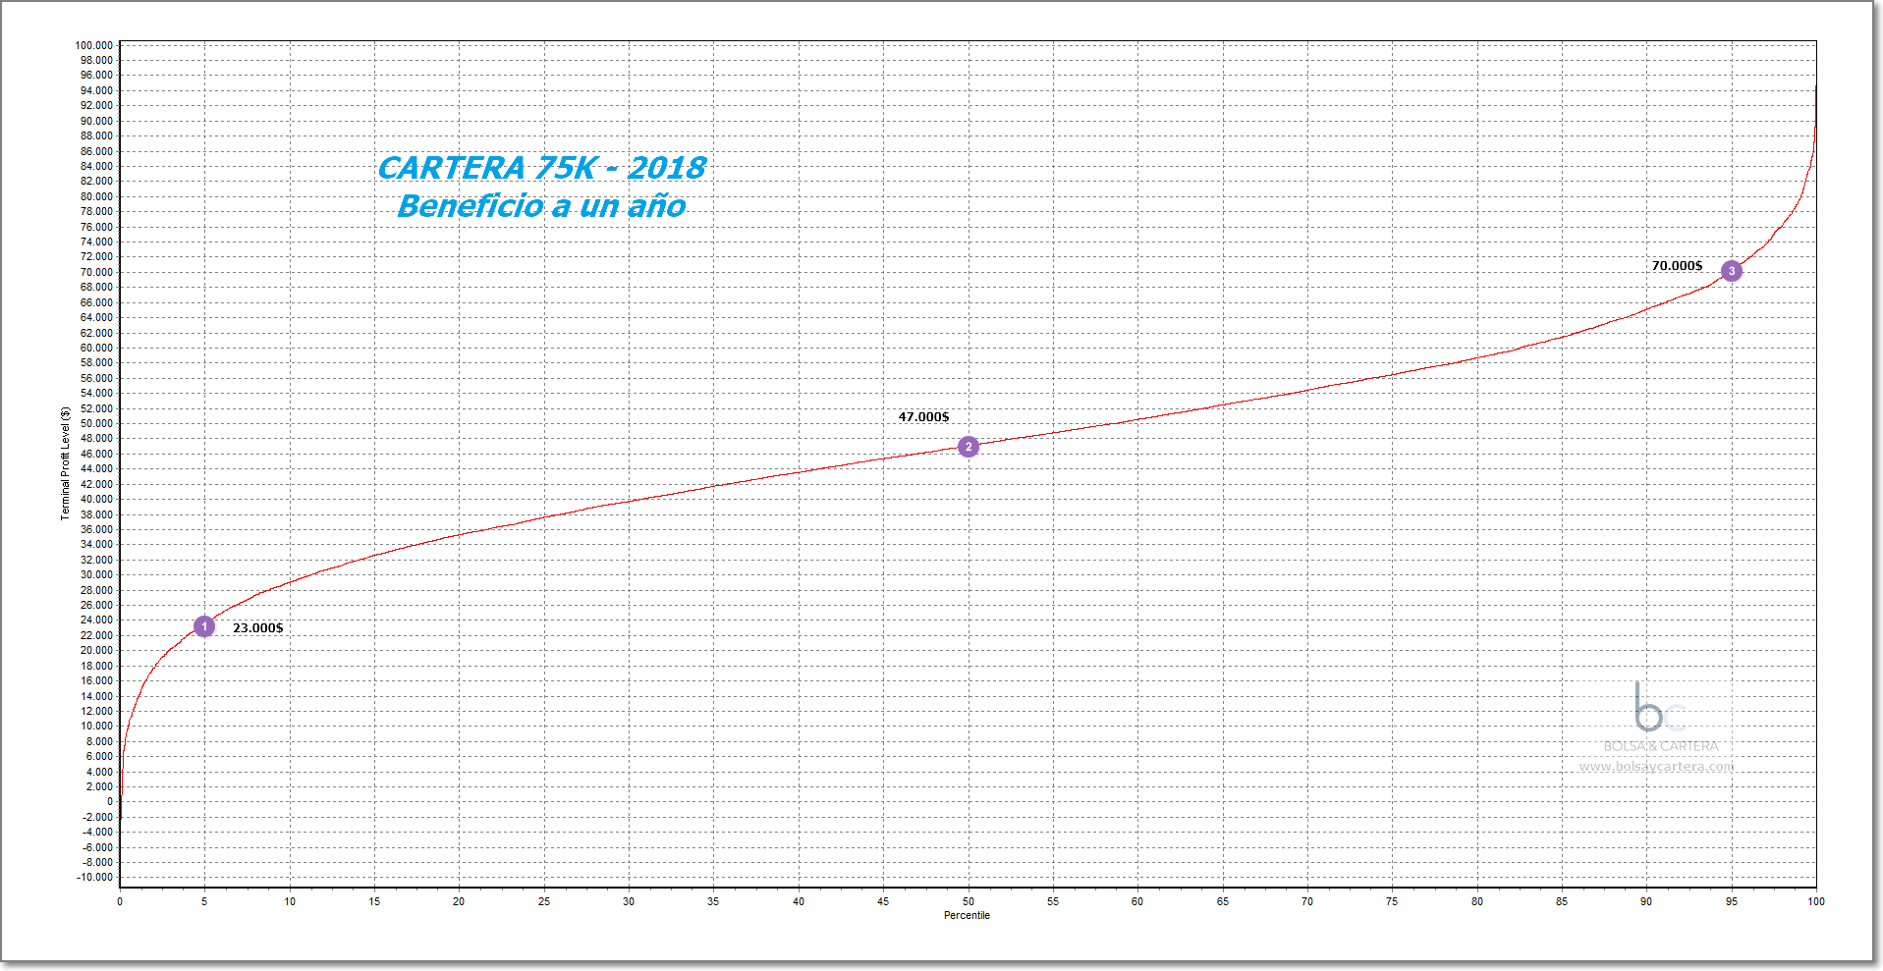
Task: Click the x-axis tick label 55
Action: 1053,901
